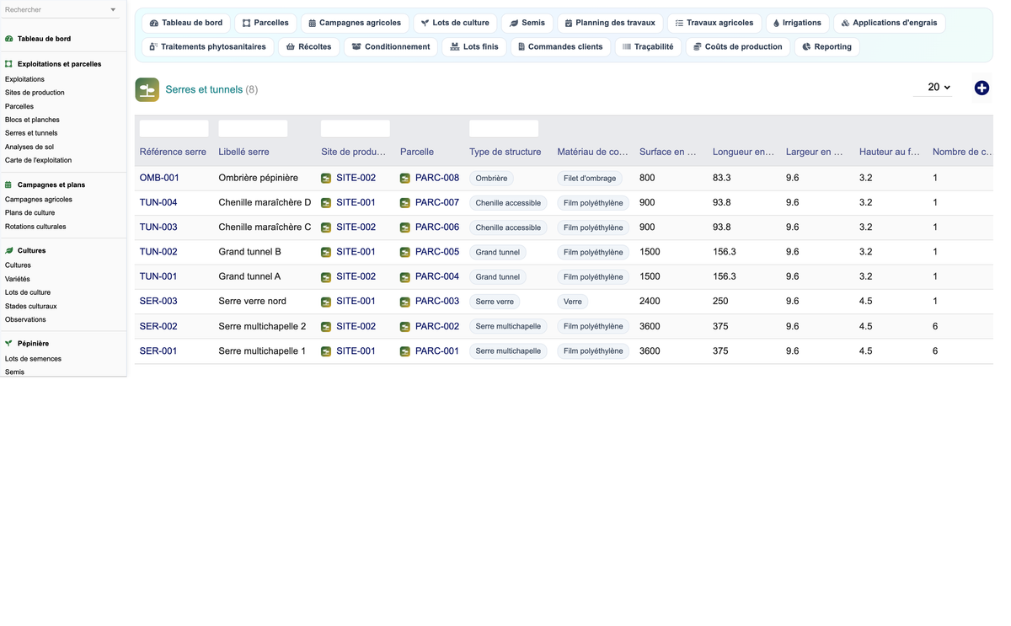Click the Verre material tag

pyautogui.click(x=573, y=302)
